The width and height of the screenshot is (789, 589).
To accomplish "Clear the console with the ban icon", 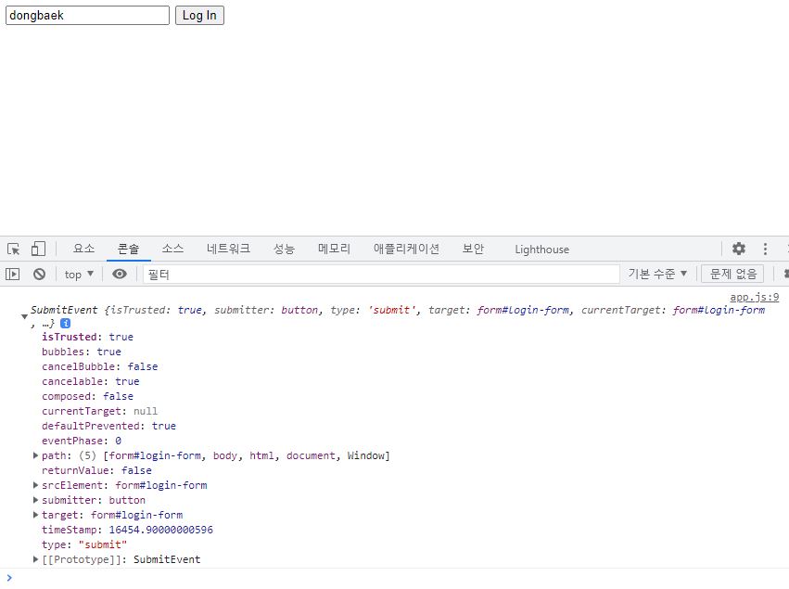I will tap(39, 275).
